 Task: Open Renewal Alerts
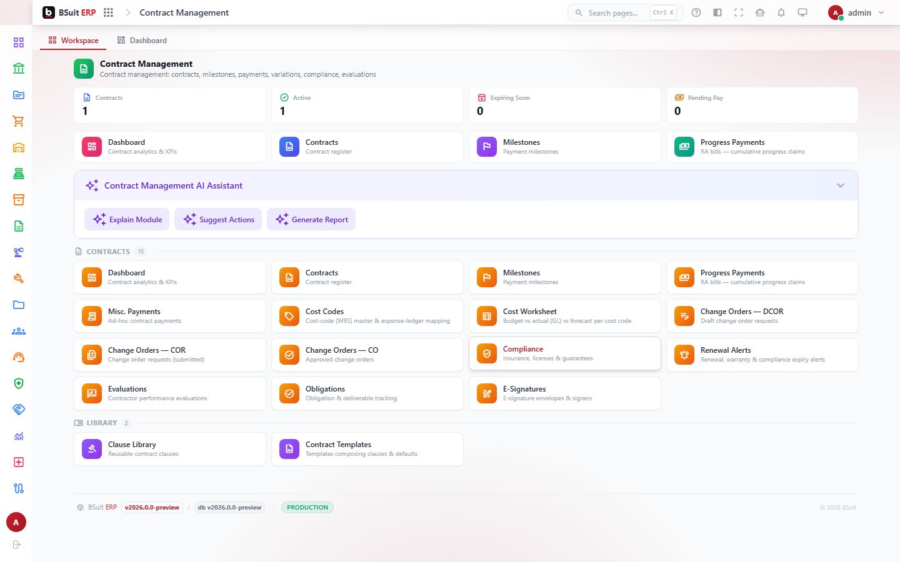pos(762,355)
